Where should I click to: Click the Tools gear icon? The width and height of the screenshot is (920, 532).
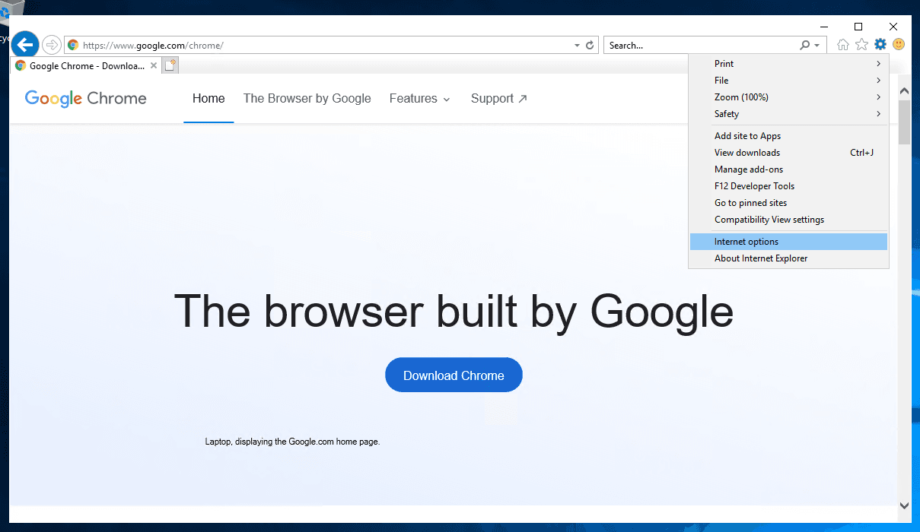[x=880, y=45]
